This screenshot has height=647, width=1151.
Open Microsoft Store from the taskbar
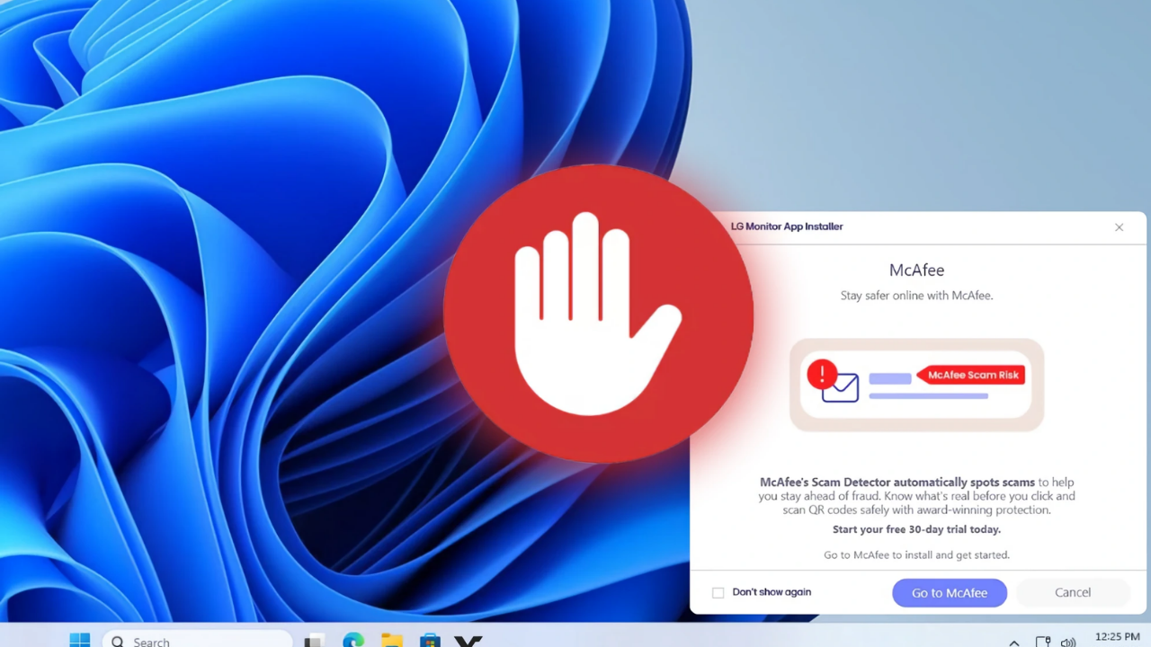pyautogui.click(x=431, y=641)
